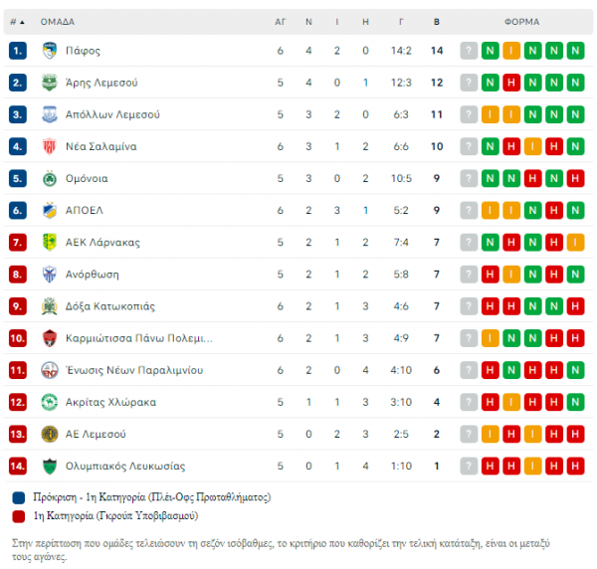Open the Ένωσις Νέων Παραλιμνίου team page

click(134, 370)
